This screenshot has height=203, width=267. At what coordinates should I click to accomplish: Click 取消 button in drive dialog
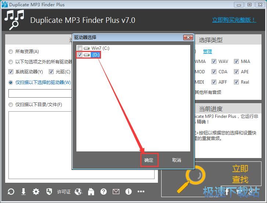(x=177, y=160)
